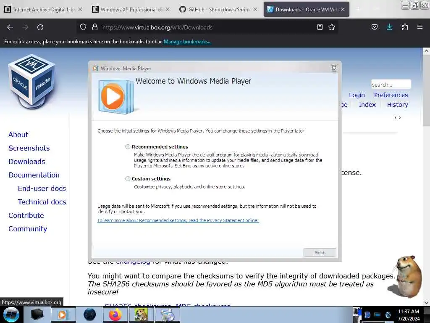Open the Downloads sidebar link
Image resolution: width=430 pixels, height=323 pixels.
[x=26, y=161]
